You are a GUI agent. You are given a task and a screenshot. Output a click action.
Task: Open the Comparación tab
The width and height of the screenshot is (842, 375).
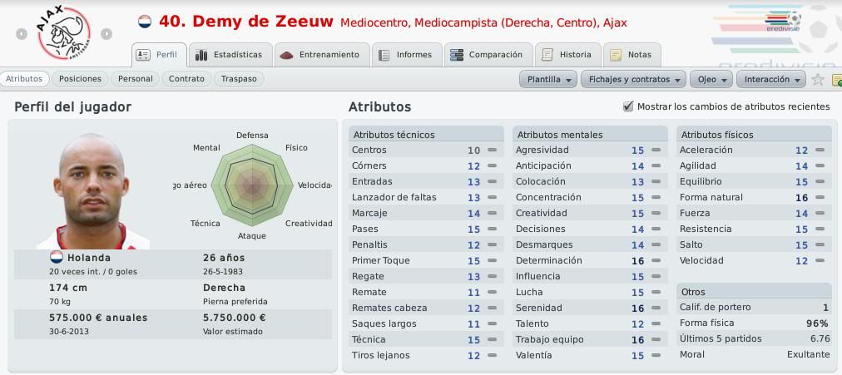click(x=488, y=55)
